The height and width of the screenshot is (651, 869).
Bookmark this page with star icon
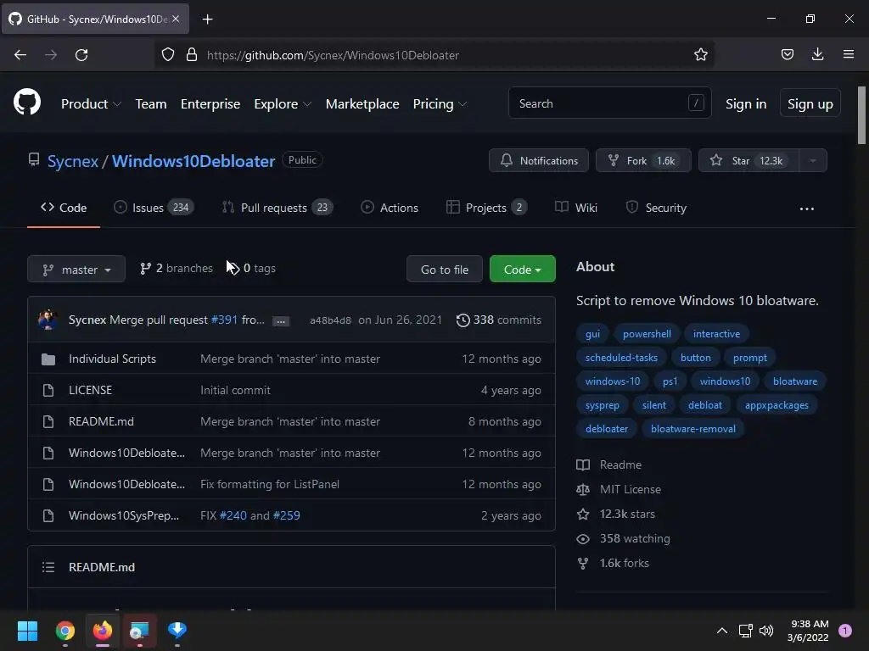pyautogui.click(x=700, y=55)
